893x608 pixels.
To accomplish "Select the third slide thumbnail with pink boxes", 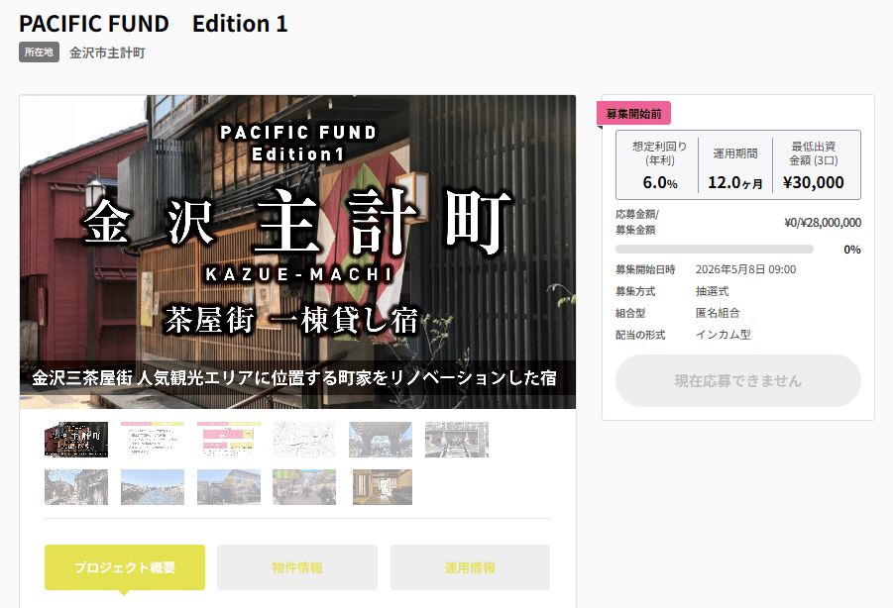I will pos(229,440).
